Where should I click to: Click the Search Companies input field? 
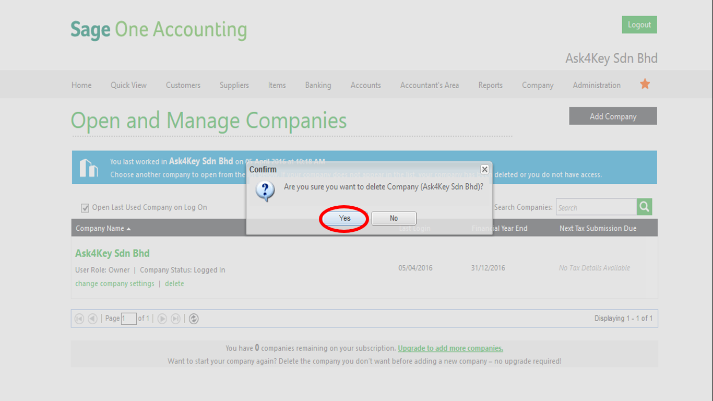point(596,207)
